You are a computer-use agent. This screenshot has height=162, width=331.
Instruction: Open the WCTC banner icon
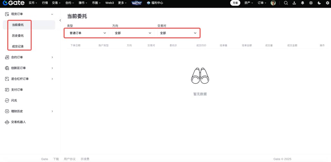click(x=137, y=3)
